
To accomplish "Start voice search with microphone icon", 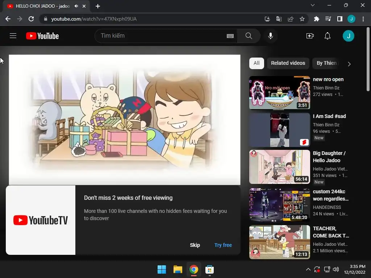I will (x=271, y=36).
